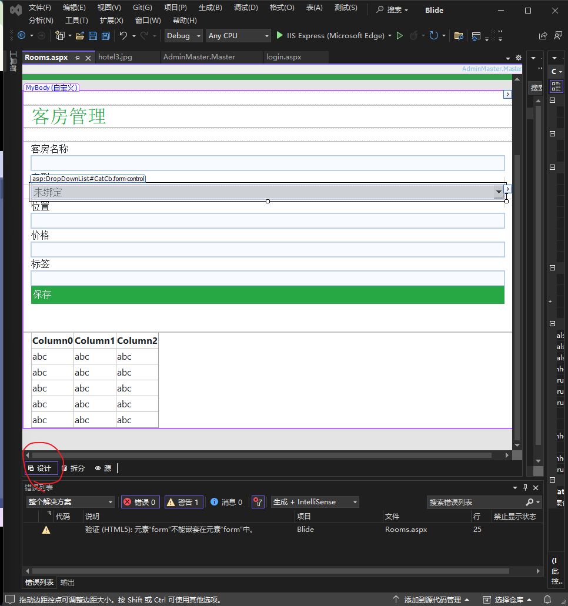Open the File (文件) menu
The width and height of the screenshot is (568, 606).
(x=40, y=8)
